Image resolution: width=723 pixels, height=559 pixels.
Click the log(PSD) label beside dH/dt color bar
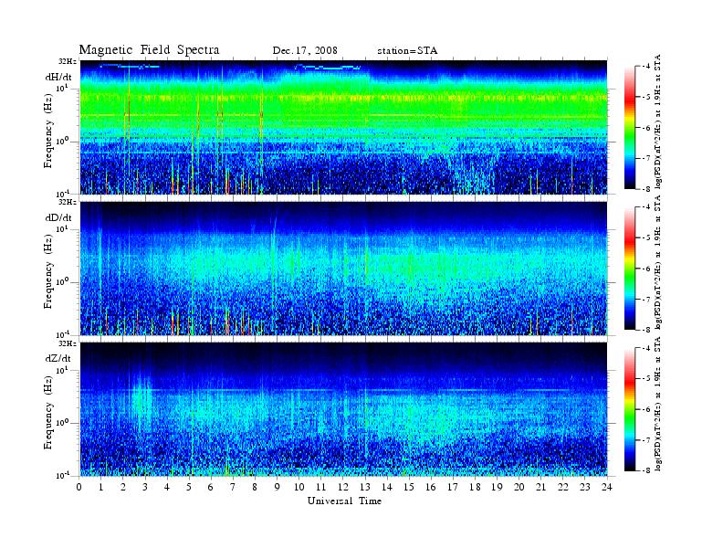click(658, 121)
